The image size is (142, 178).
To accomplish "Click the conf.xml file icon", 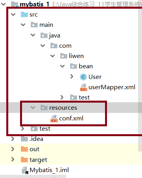I will (x=54, y=118).
